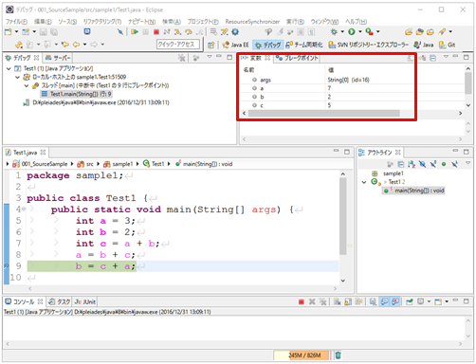Viewport: 476px width, 364px height.
Task: Click Hide Fields icon in Outline toolbar
Action: coord(422,164)
